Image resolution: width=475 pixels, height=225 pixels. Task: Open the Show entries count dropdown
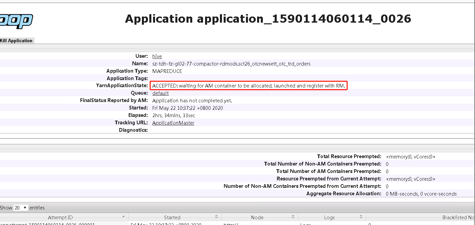click(x=21, y=208)
